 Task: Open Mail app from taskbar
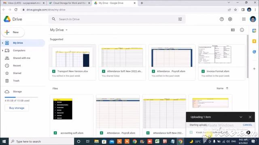pos(112,141)
